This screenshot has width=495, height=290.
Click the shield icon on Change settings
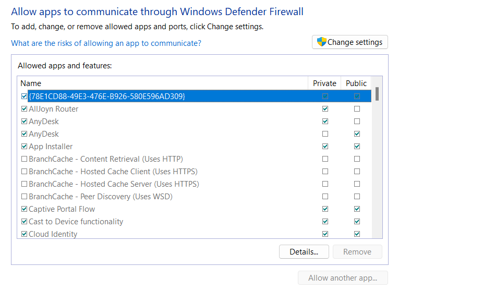(321, 42)
